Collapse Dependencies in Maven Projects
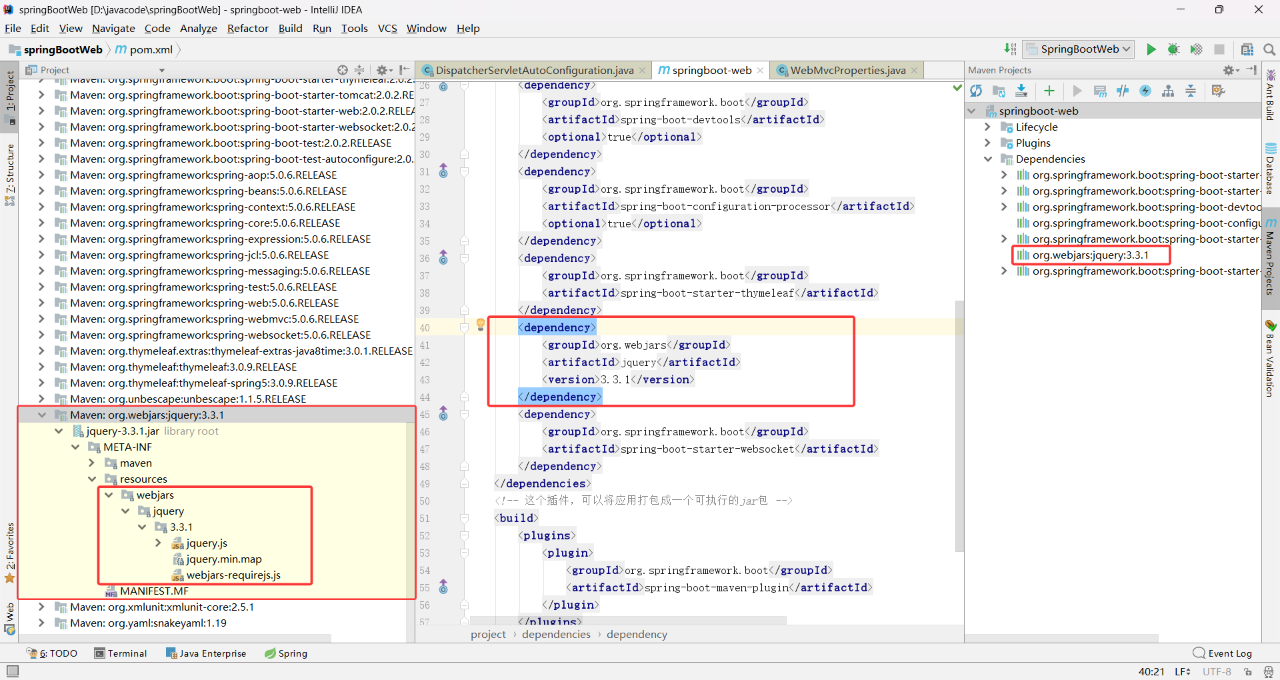Screen dimensions: 1280x680 987,159
